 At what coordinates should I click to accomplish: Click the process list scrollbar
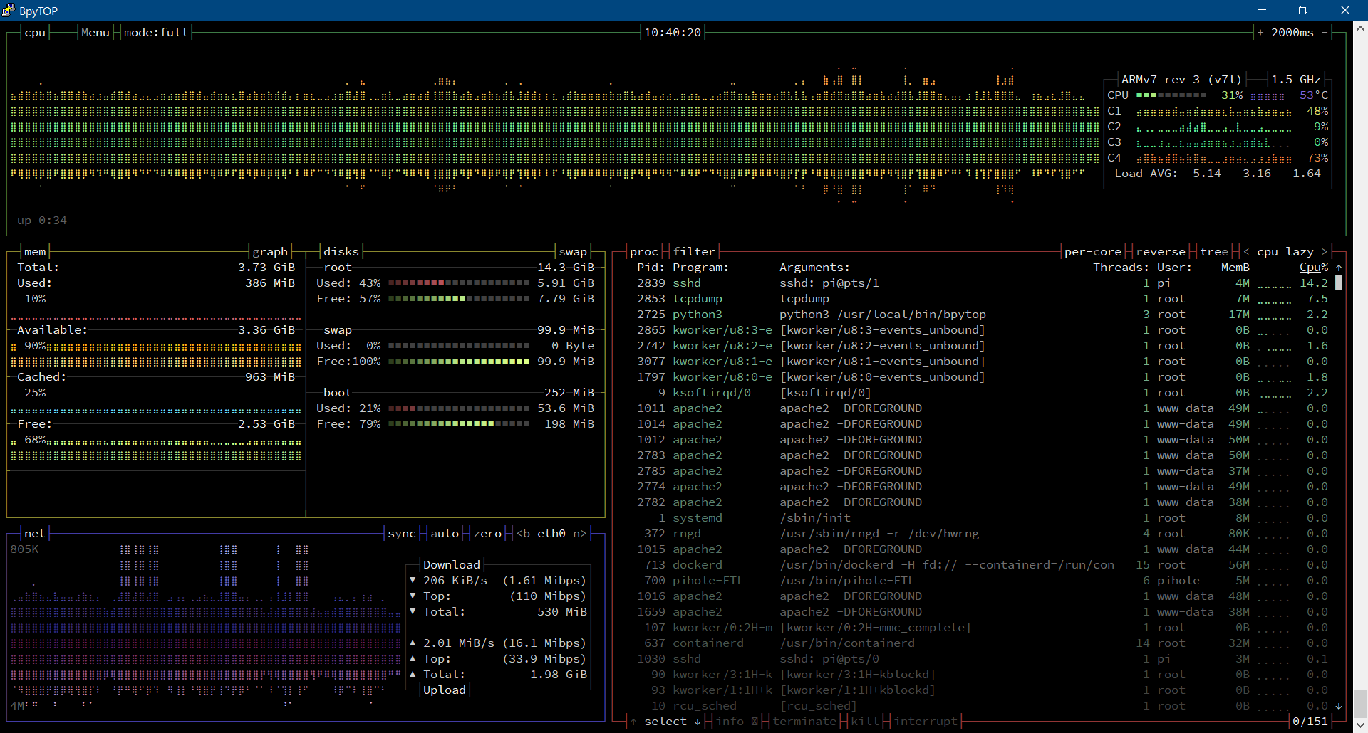(1340, 283)
